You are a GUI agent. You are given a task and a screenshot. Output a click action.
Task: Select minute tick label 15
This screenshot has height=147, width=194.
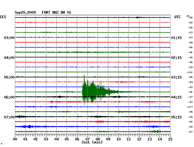[170, 139]
